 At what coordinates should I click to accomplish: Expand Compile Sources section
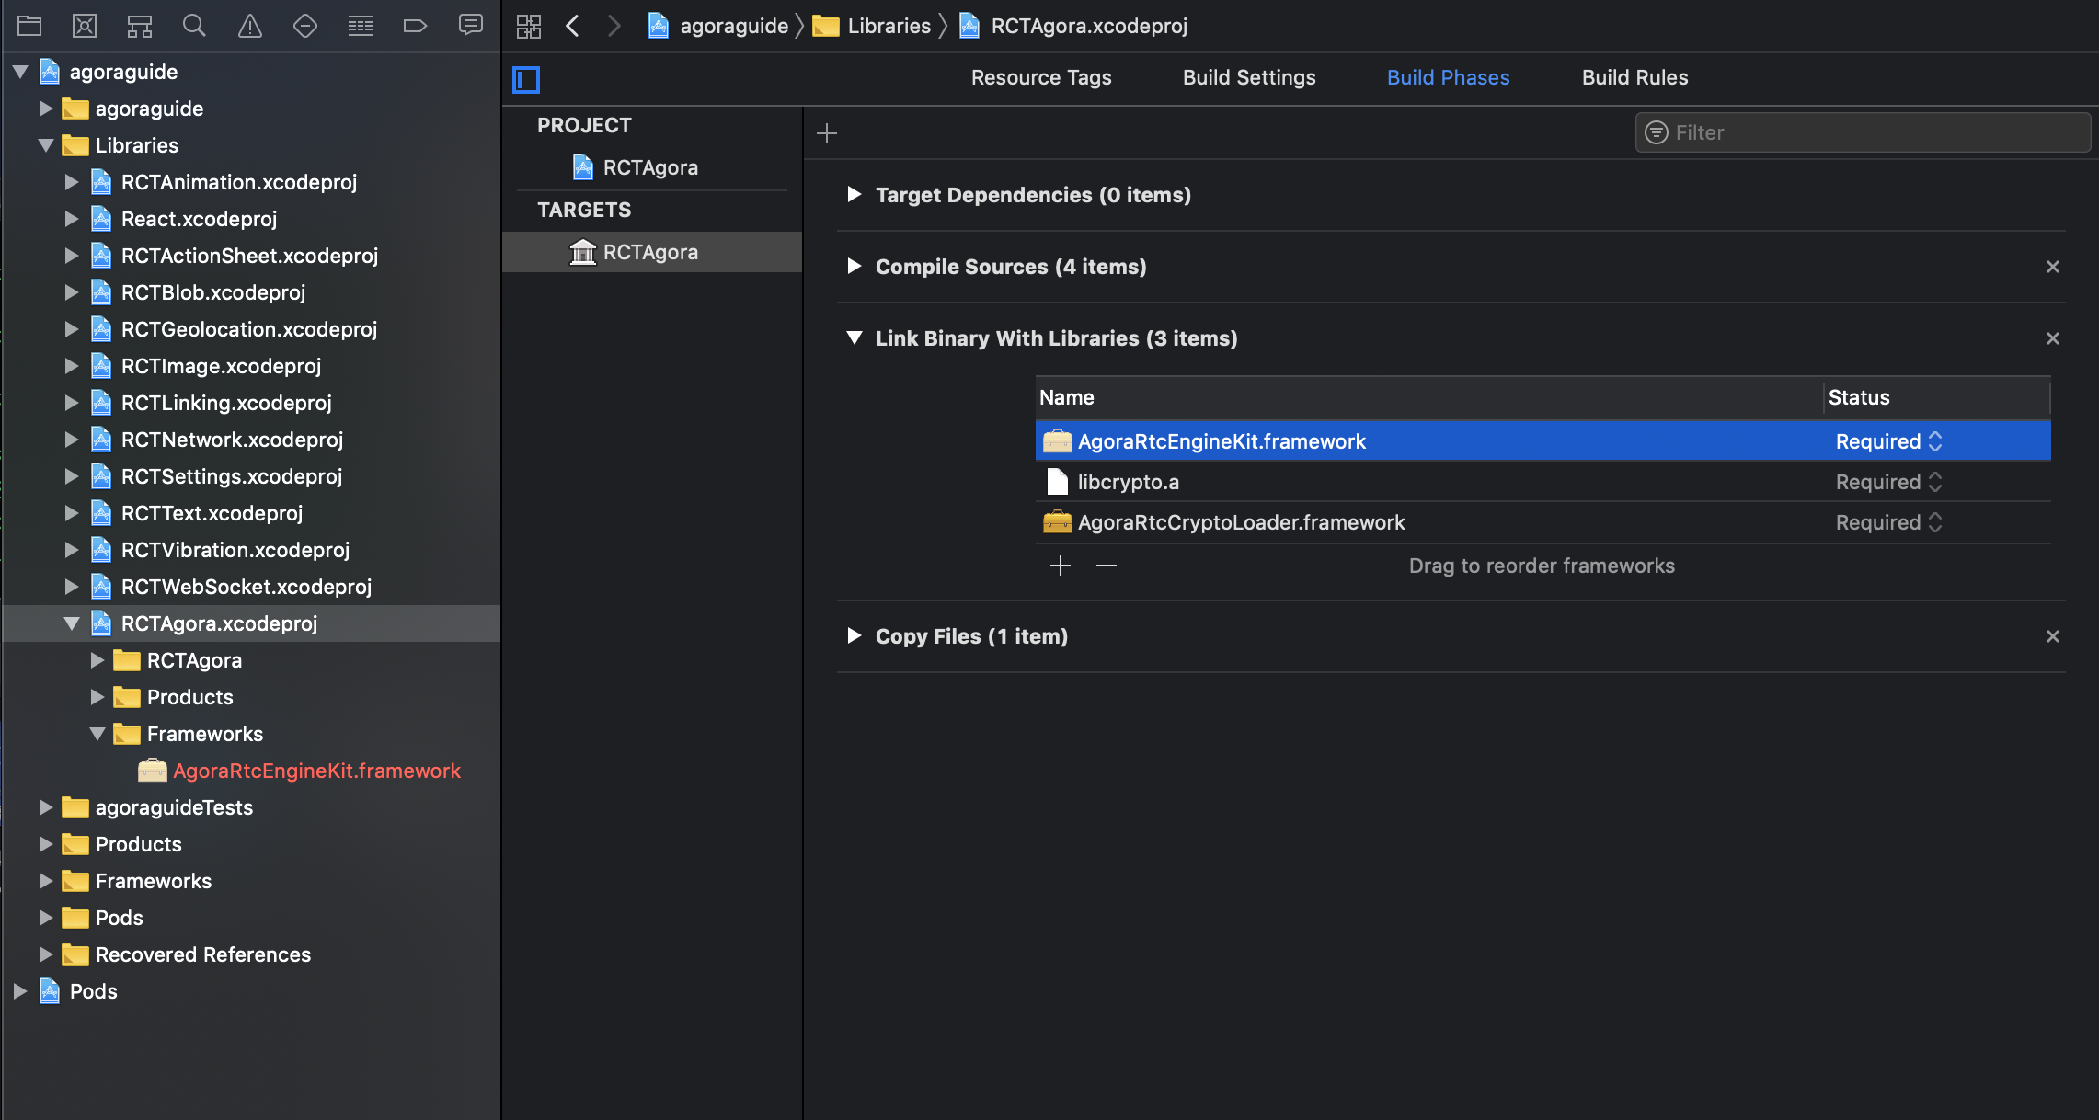click(x=855, y=267)
